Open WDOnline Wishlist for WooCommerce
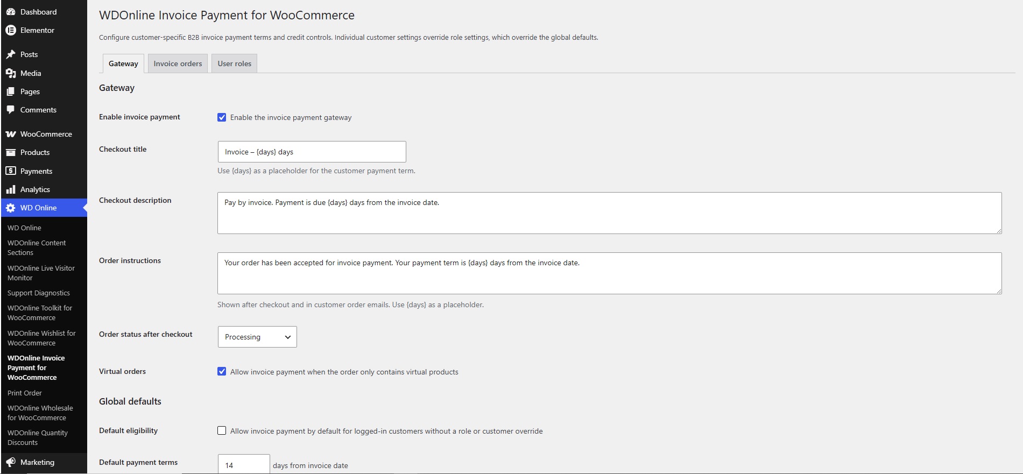The height and width of the screenshot is (474, 1023). coord(41,338)
